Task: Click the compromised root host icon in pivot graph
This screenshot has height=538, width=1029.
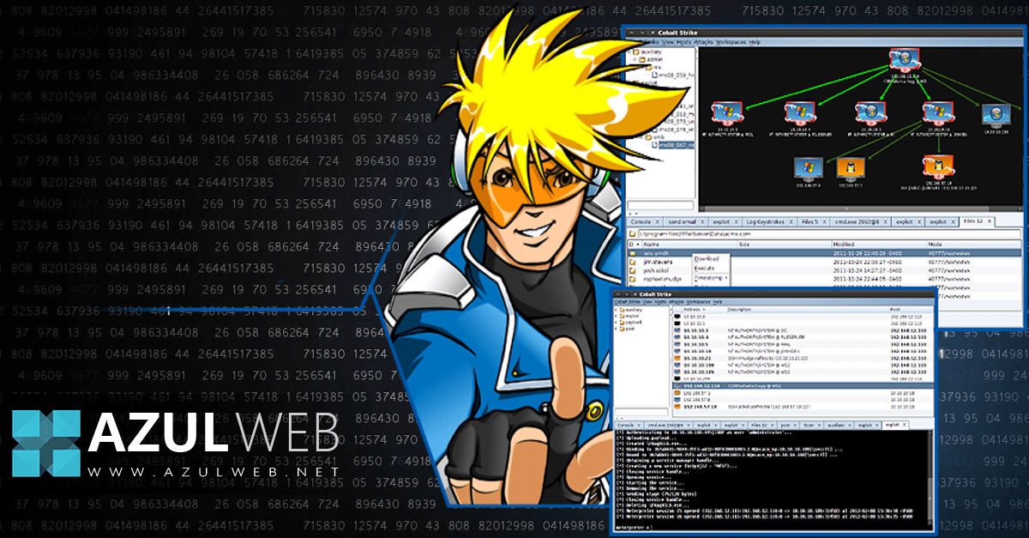Action: [x=903, y=58]
